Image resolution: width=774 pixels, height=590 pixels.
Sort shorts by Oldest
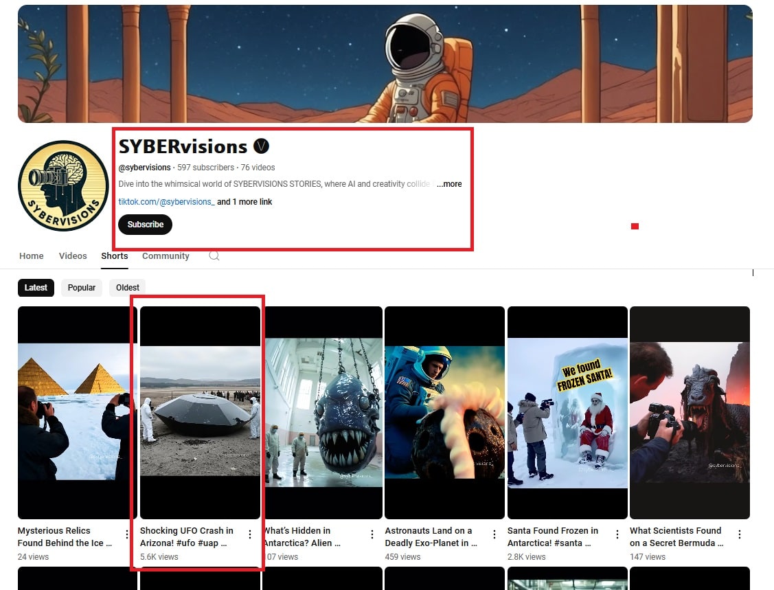tap(127, 287)
